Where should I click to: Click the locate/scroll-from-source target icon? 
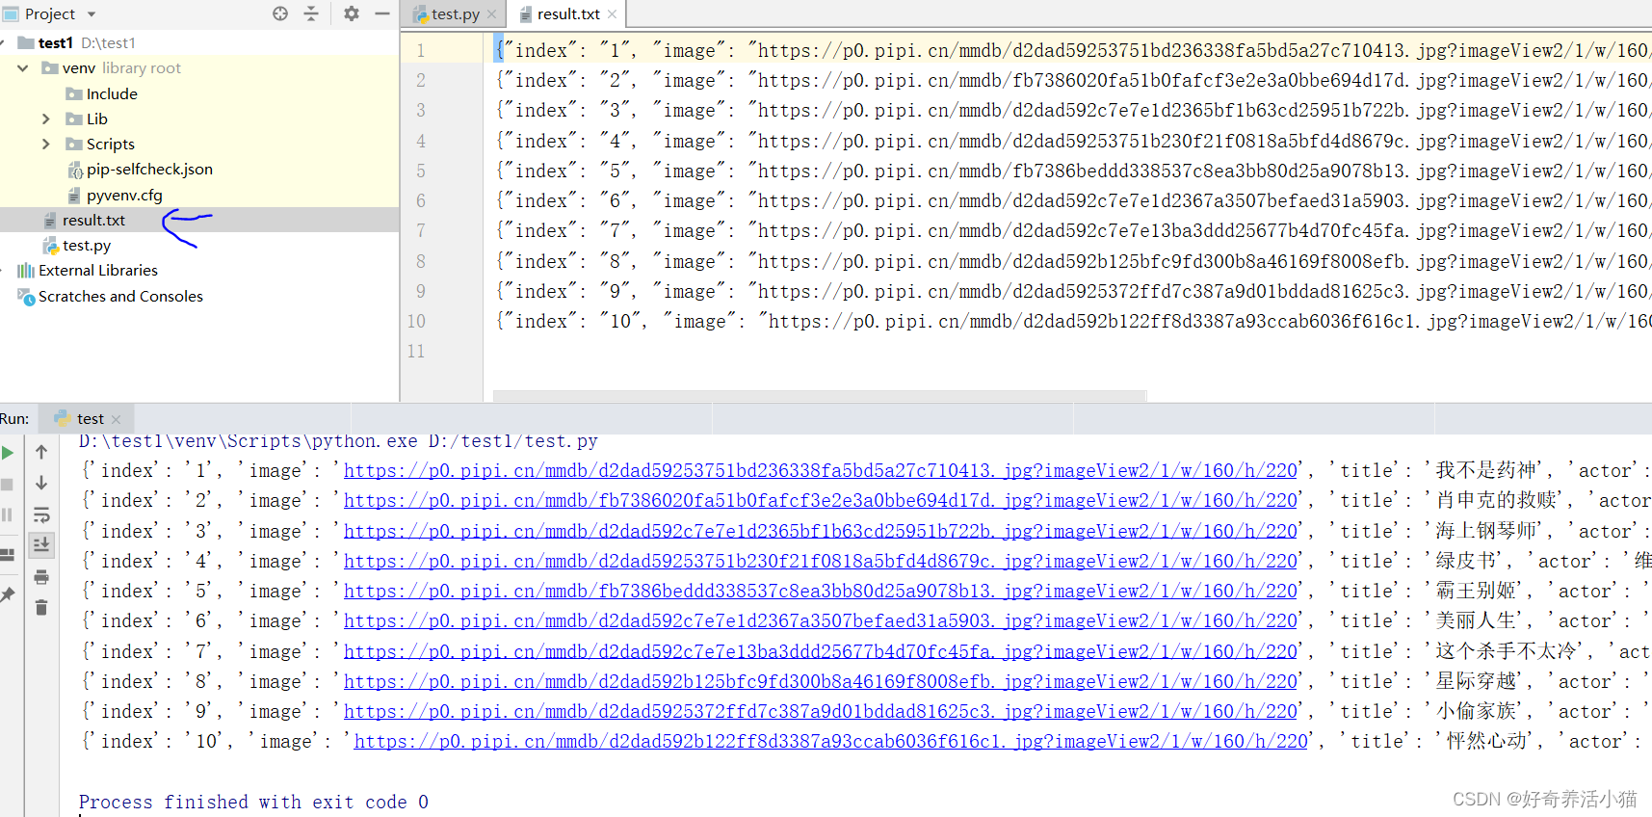(280, 13)
